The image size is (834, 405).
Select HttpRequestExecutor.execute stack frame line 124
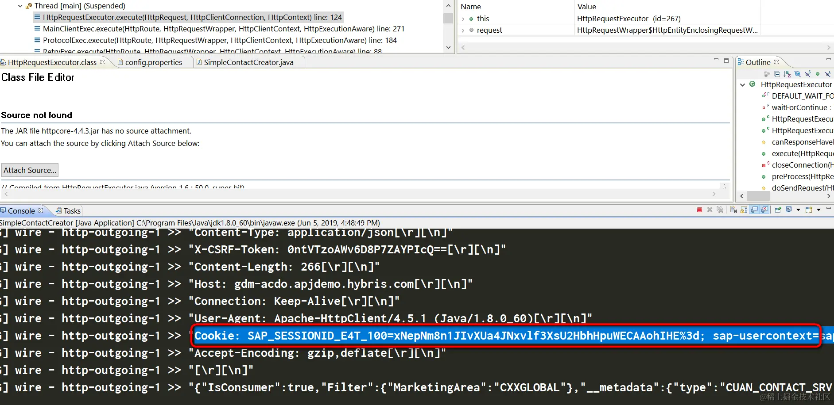tap(192, 17)
